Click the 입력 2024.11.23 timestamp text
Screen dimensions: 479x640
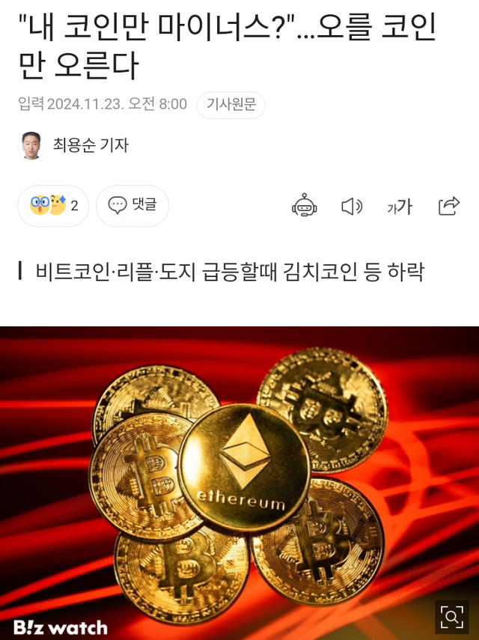[103, 104]
